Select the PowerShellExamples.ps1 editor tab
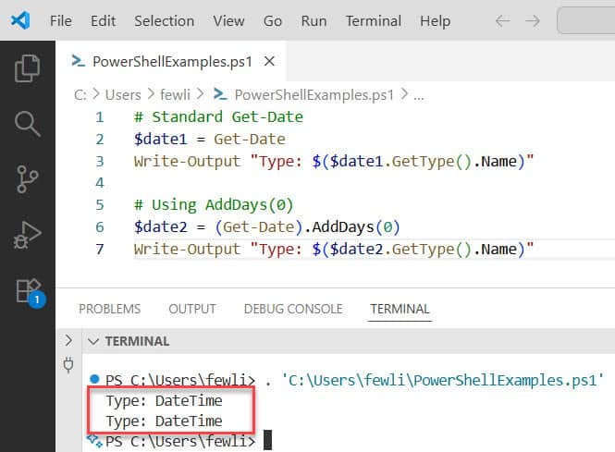Image resolution: width=615 pixels, height=452 pixels. coord(172,62)
